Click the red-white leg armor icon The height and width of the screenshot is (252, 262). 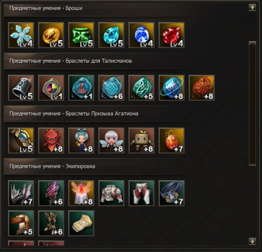[x=142, y=193]
